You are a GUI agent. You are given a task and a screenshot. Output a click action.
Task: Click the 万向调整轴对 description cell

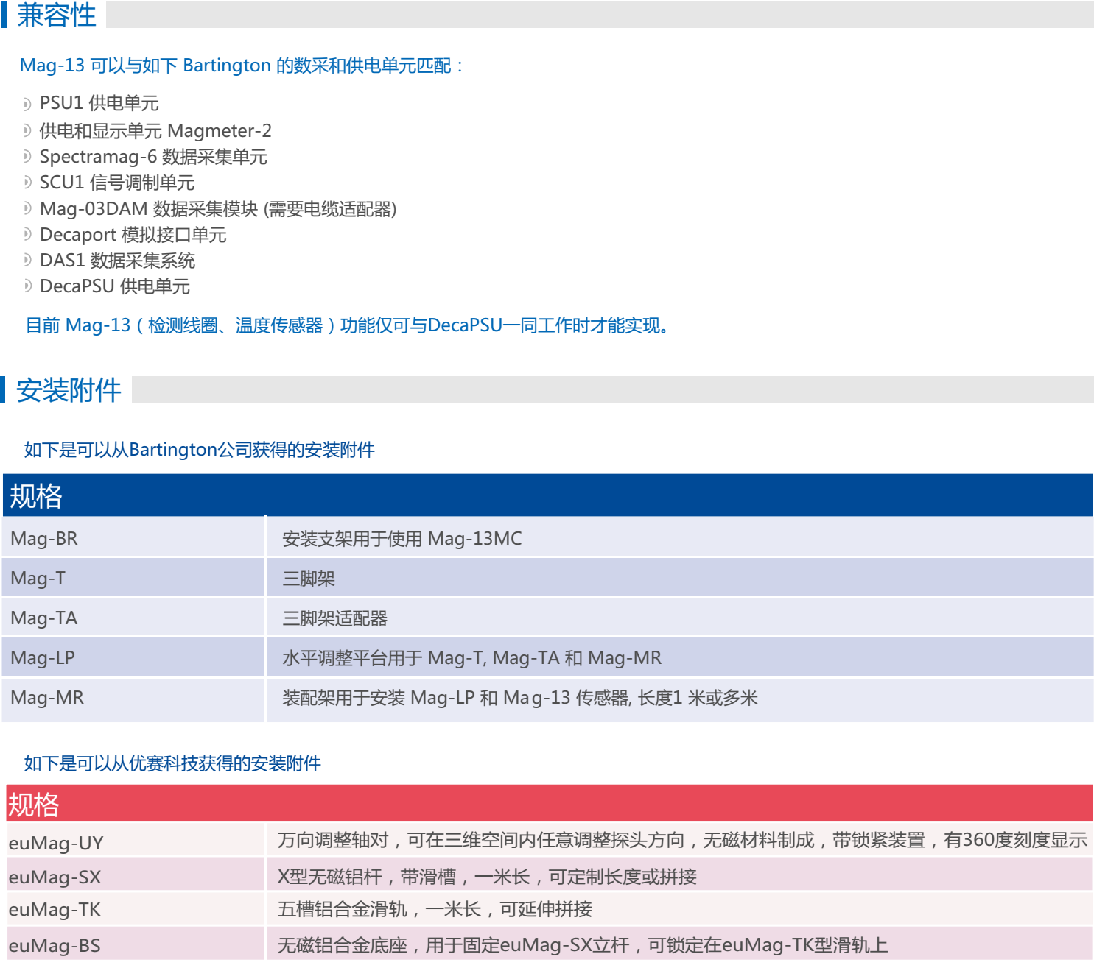click(679, 841)
